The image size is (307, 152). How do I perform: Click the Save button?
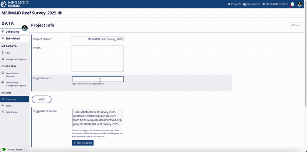(296, 25)
